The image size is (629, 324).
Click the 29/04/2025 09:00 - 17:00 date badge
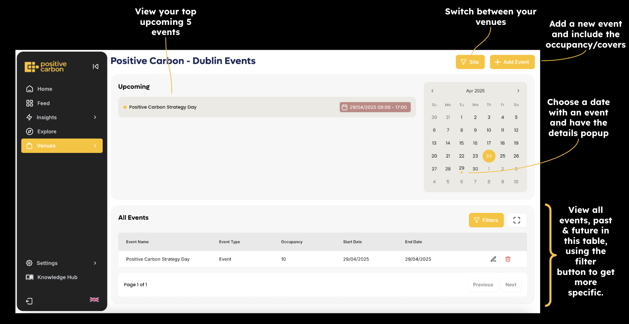(375, 107)
